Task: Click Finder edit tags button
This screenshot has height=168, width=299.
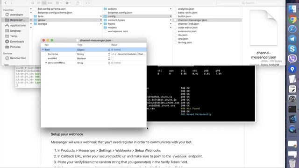Action: point(87,3)
